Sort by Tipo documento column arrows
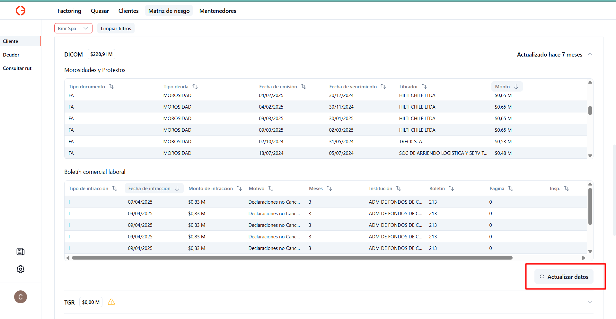The height and width of the screenshot is (319, 616). point(111,86)
